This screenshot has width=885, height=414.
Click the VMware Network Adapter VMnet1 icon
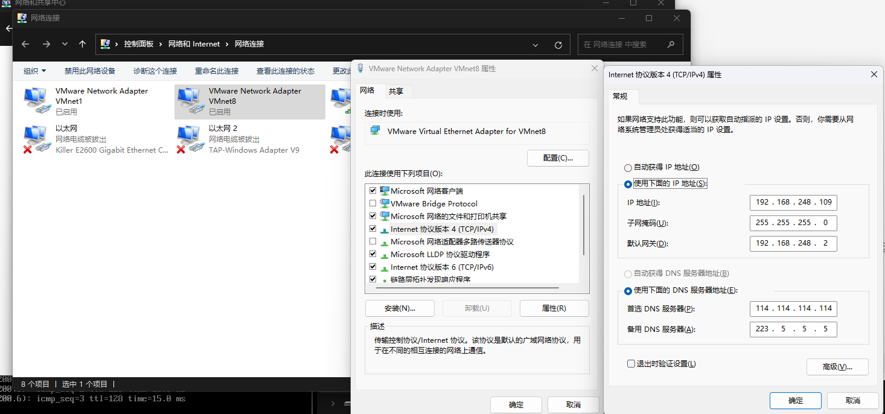[x=36, y=101]
